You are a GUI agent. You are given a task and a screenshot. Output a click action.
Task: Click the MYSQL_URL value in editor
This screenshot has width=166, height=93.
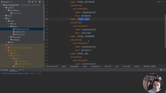(83, 53)
